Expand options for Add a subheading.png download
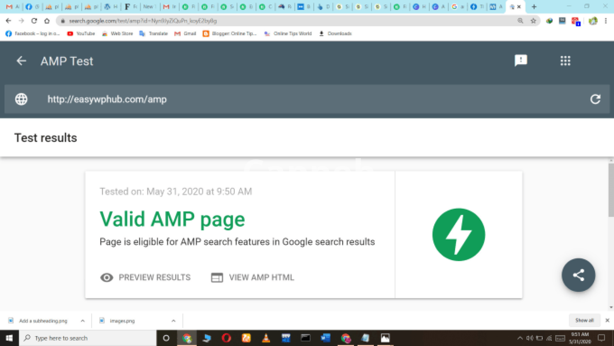 click(83, 321)
